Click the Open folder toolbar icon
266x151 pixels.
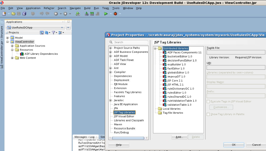click(x=14, y=14)
